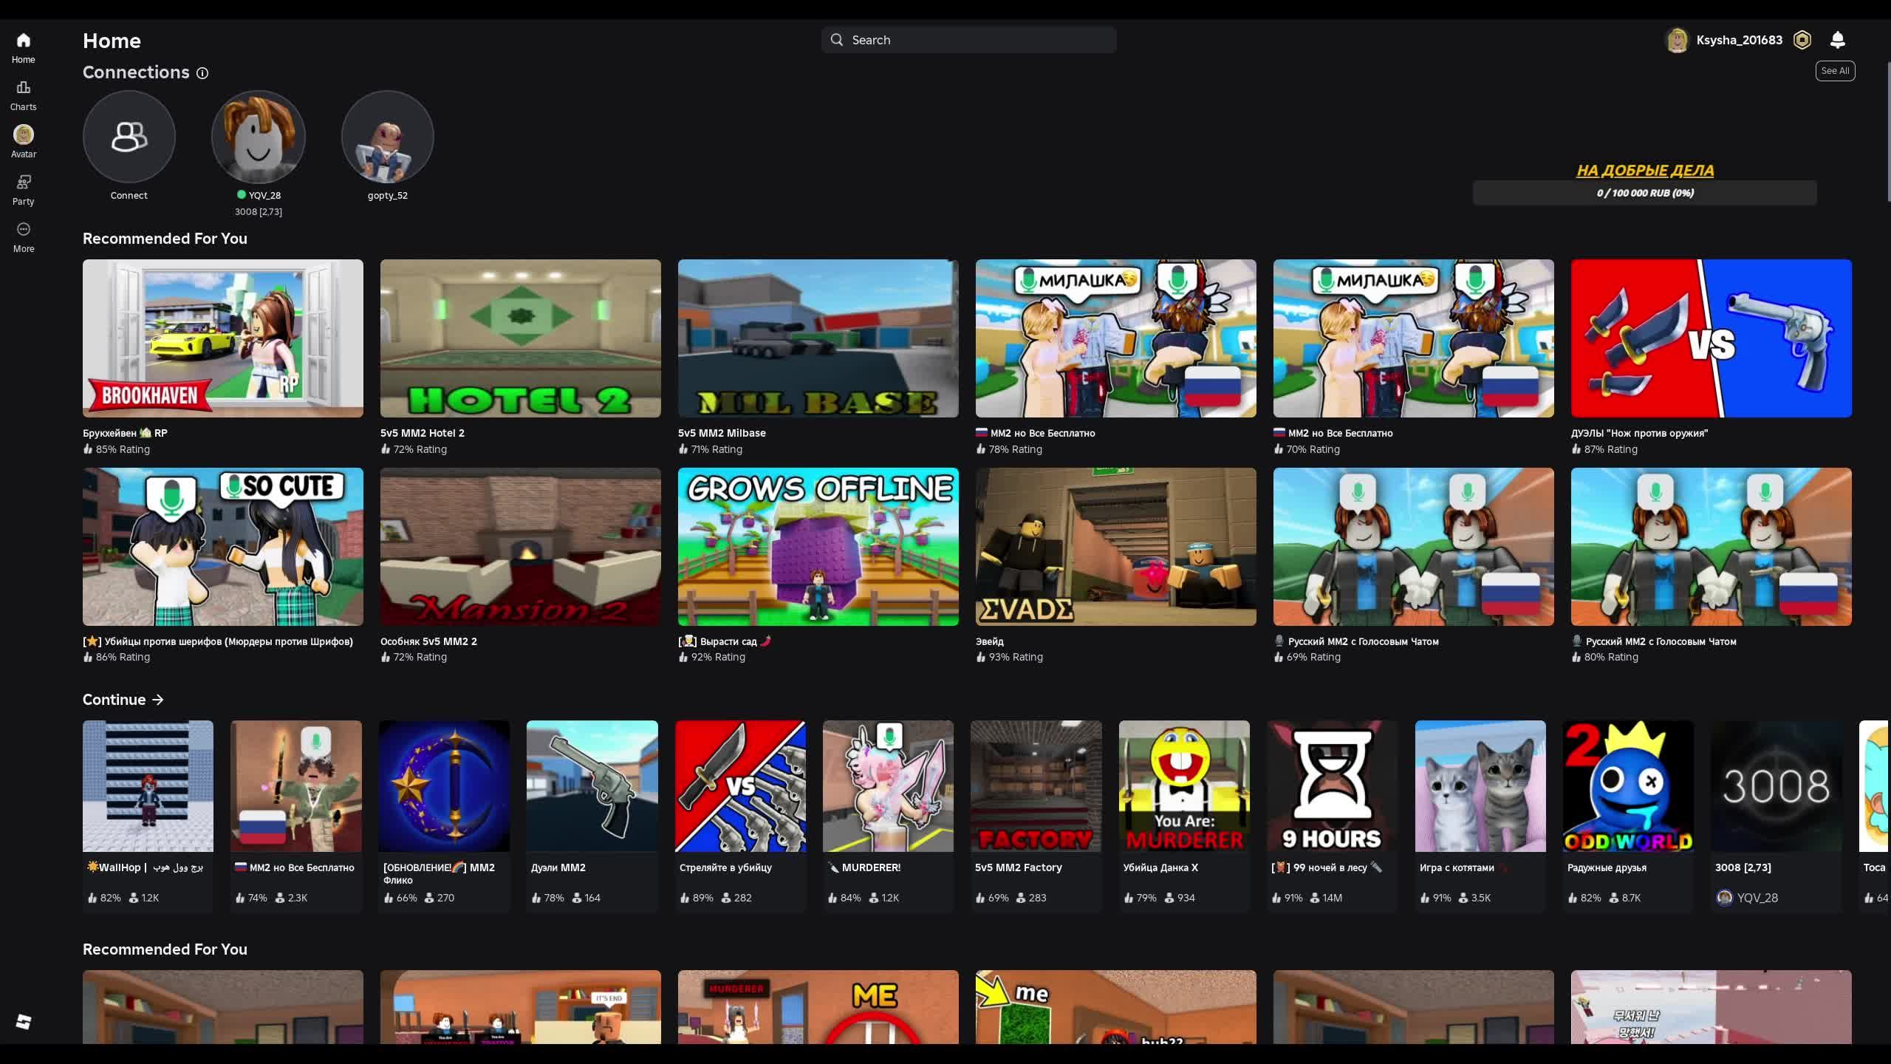Screen dimensions: 1891x1064
Task: Click the 5v5 MM2 Hotel 2 title text
Action: (x=423, y=433)
